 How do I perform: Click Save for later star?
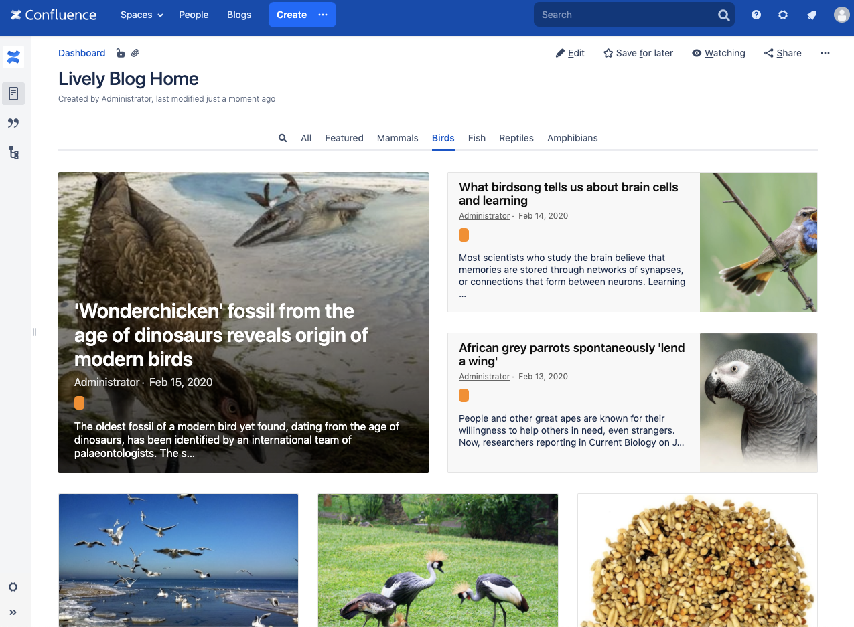[638, 53]
